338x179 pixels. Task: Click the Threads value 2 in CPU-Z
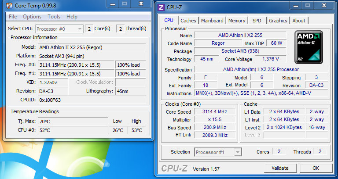(x=320, y=151)
